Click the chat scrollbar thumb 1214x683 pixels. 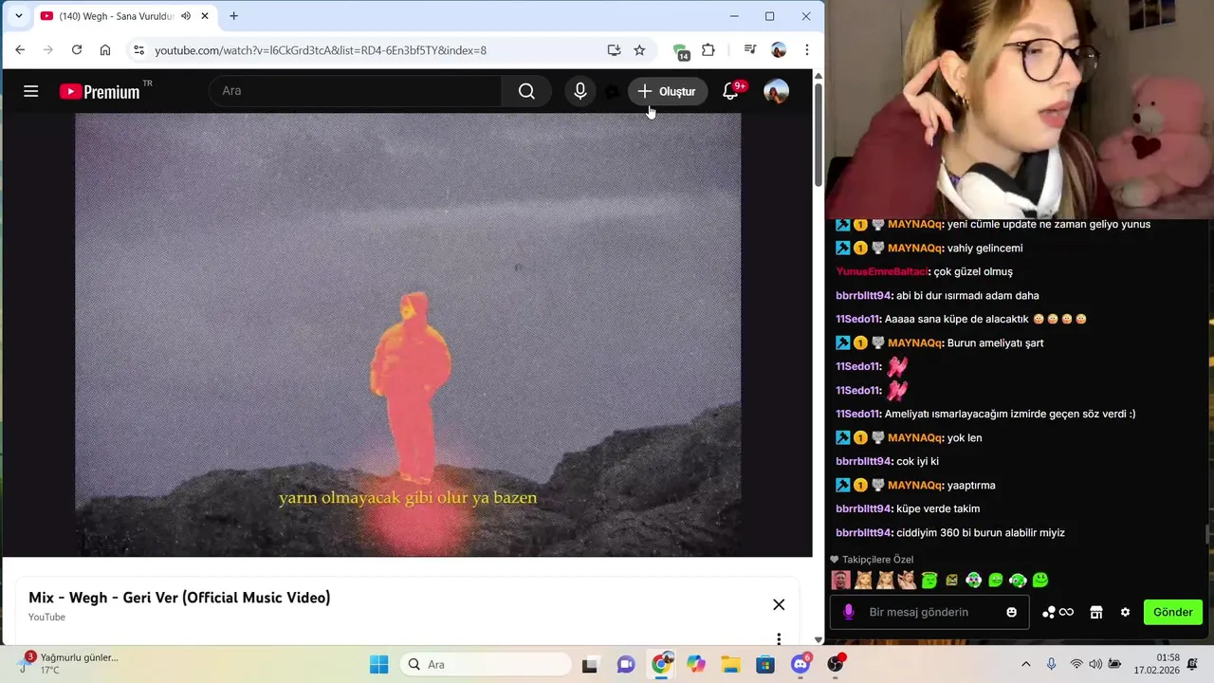click(1208, 534)
